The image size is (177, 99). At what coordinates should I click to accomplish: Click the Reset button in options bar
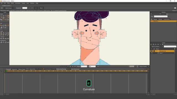click(41, 8)
